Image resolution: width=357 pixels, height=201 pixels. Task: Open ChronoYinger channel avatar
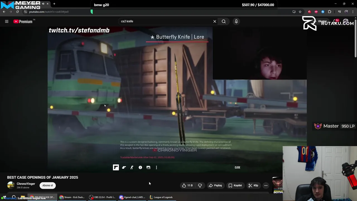pyautogui.click(x=11, y=185)
